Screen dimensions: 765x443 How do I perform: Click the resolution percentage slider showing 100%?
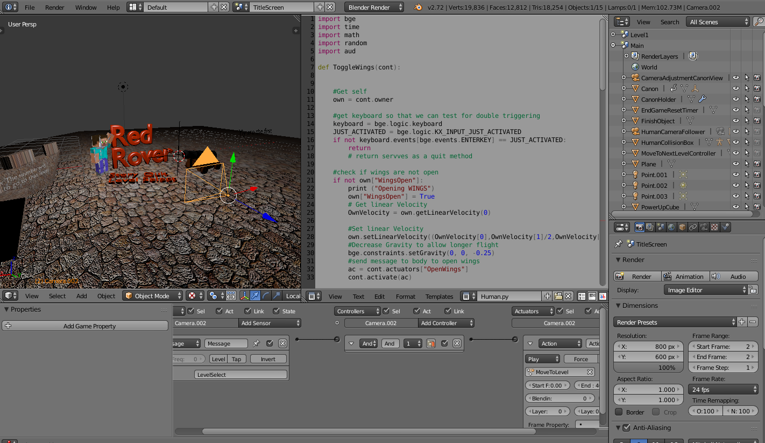tap(648, 368)
